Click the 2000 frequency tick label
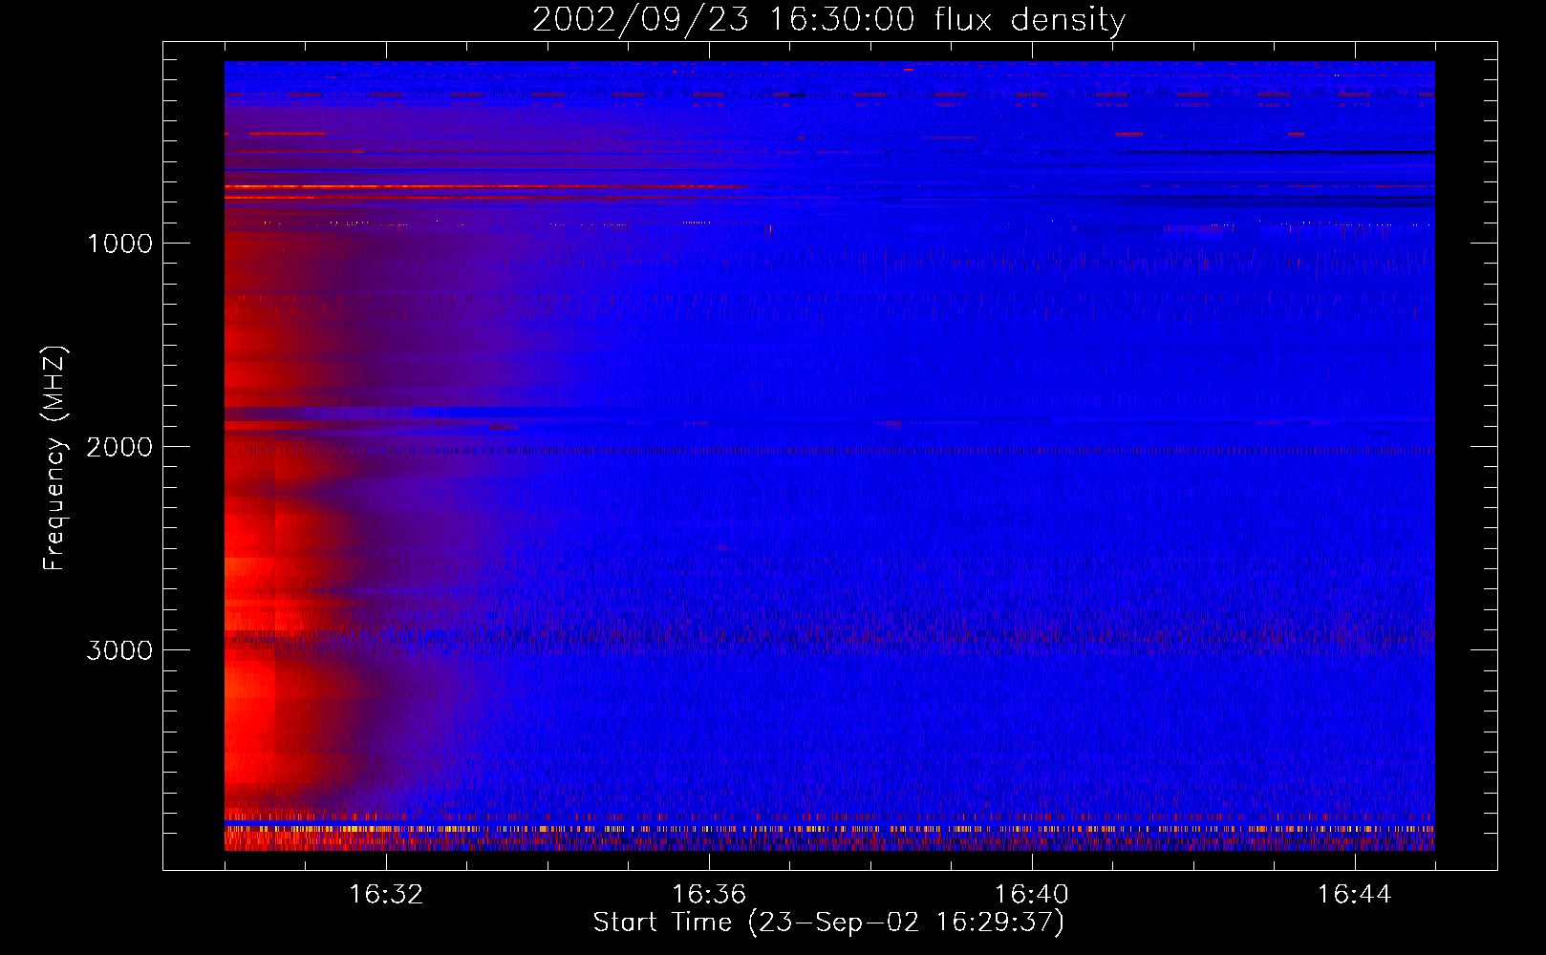Viewport: 1546px width, 955px height. (x=119, y=447)
